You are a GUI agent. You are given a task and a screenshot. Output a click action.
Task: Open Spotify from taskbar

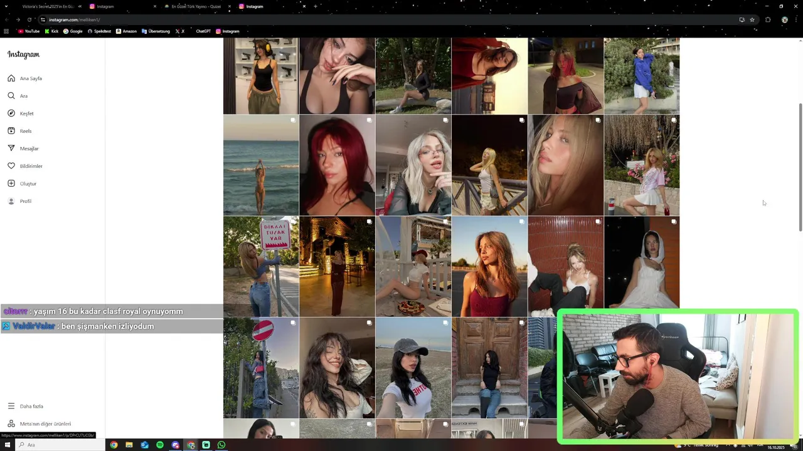(160, 445)
